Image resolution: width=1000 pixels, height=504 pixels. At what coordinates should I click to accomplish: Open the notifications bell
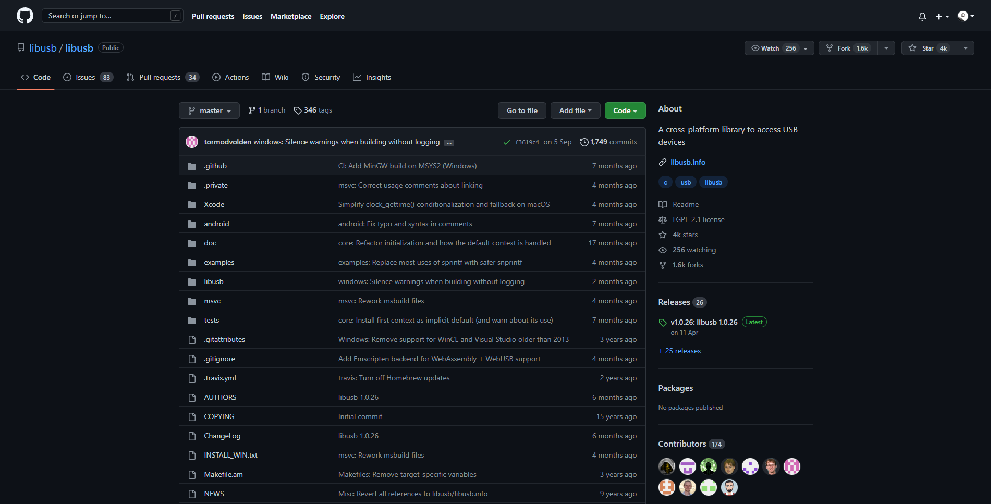click(922, 17)
